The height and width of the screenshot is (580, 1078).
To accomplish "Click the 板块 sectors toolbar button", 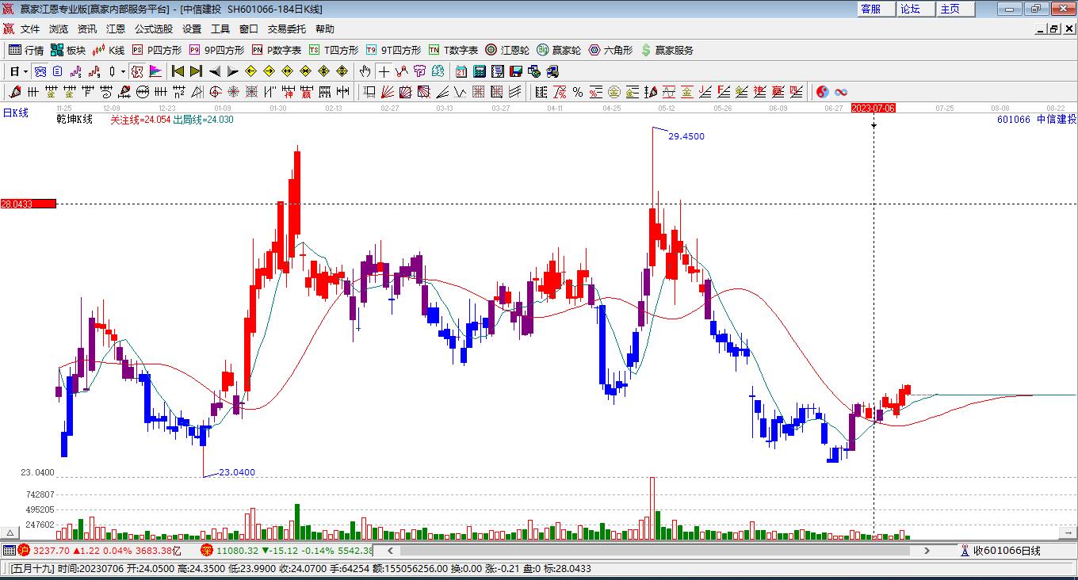I will tap(68, 50).
